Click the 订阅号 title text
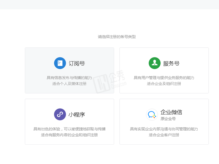Image resolution: width=219 pixels, height=164 pixels. coord(77,63)
